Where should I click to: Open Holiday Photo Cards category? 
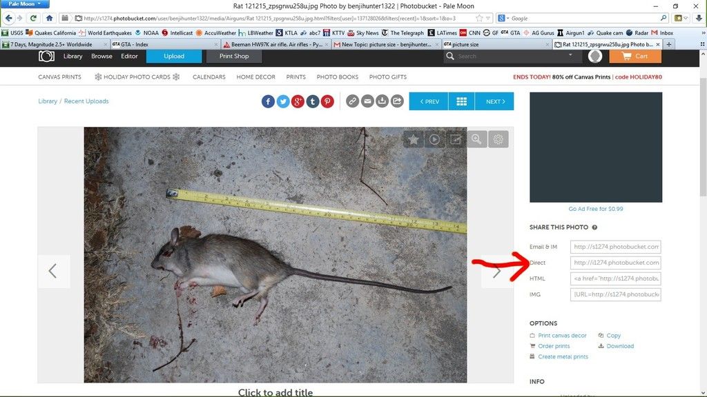point(137,77)
